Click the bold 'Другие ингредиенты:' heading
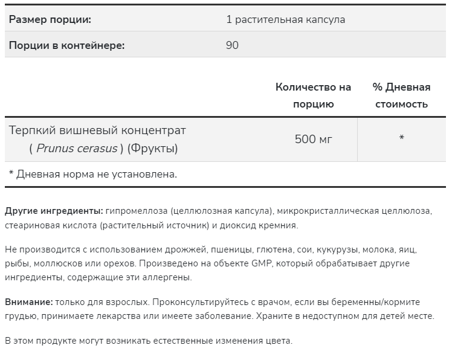The height and width of the screenshot is (357, 452). click(54, 211)
